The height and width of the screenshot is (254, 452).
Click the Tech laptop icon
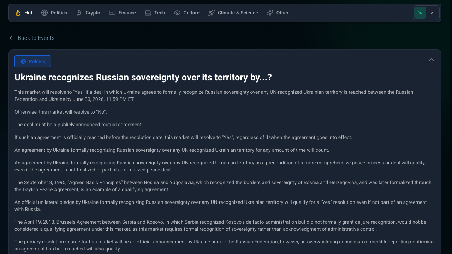click(x=148, y=13)
